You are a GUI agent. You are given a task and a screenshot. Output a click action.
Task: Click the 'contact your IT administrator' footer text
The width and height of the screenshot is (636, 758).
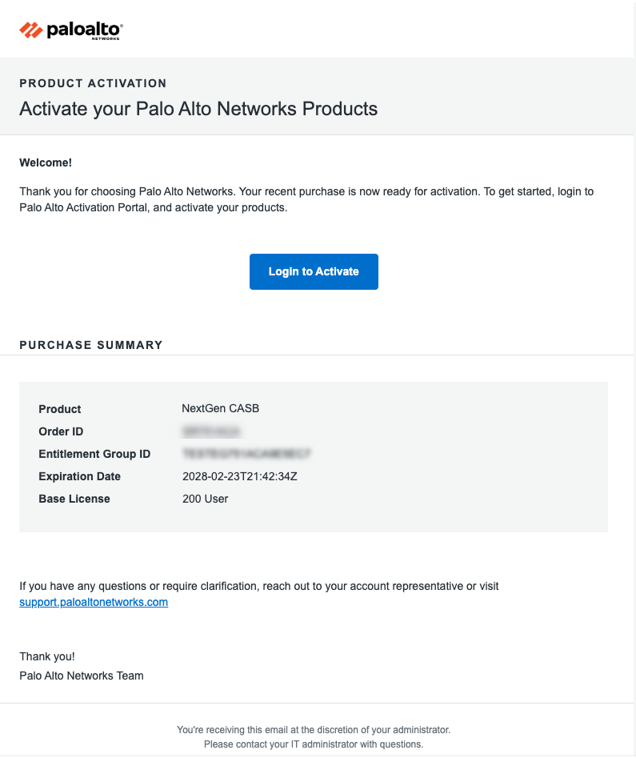coord(314,744)
